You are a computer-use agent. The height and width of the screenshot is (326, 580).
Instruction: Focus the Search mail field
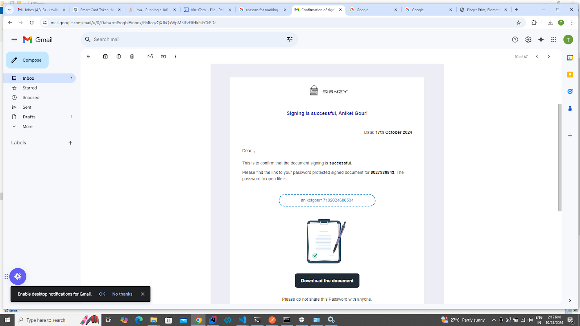(x=188, y=39)
